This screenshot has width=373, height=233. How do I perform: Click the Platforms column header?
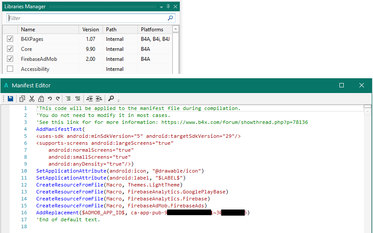click(x=154, y=30)
